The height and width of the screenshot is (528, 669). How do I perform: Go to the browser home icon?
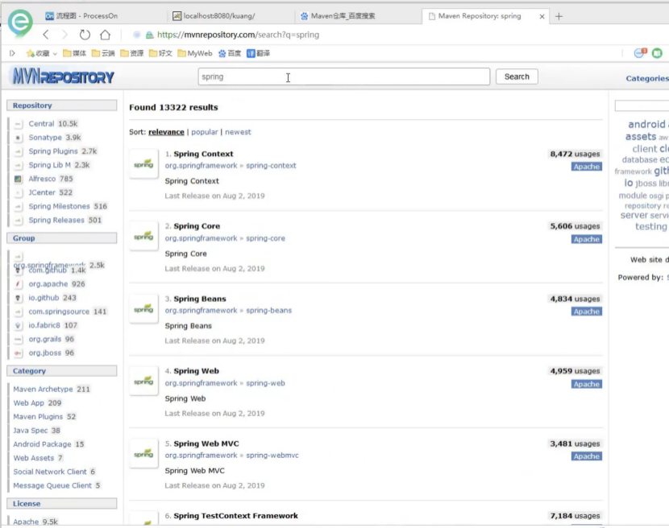(105, 35)
